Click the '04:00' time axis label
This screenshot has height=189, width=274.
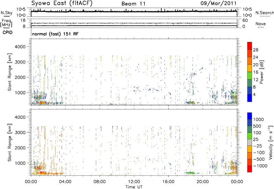(65, 182)
